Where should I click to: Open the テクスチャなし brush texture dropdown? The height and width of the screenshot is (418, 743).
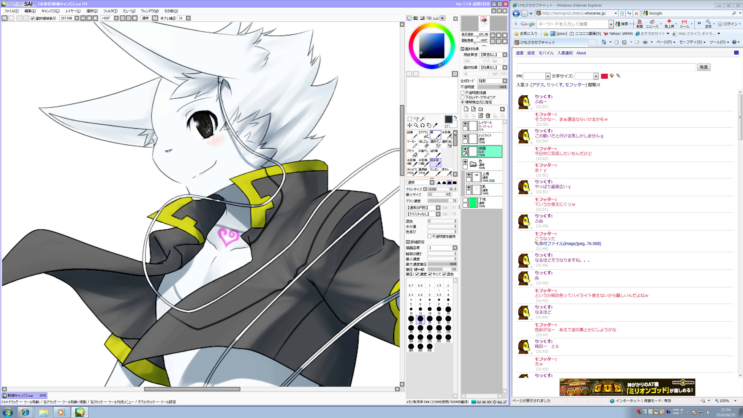[x=438, y=214]
